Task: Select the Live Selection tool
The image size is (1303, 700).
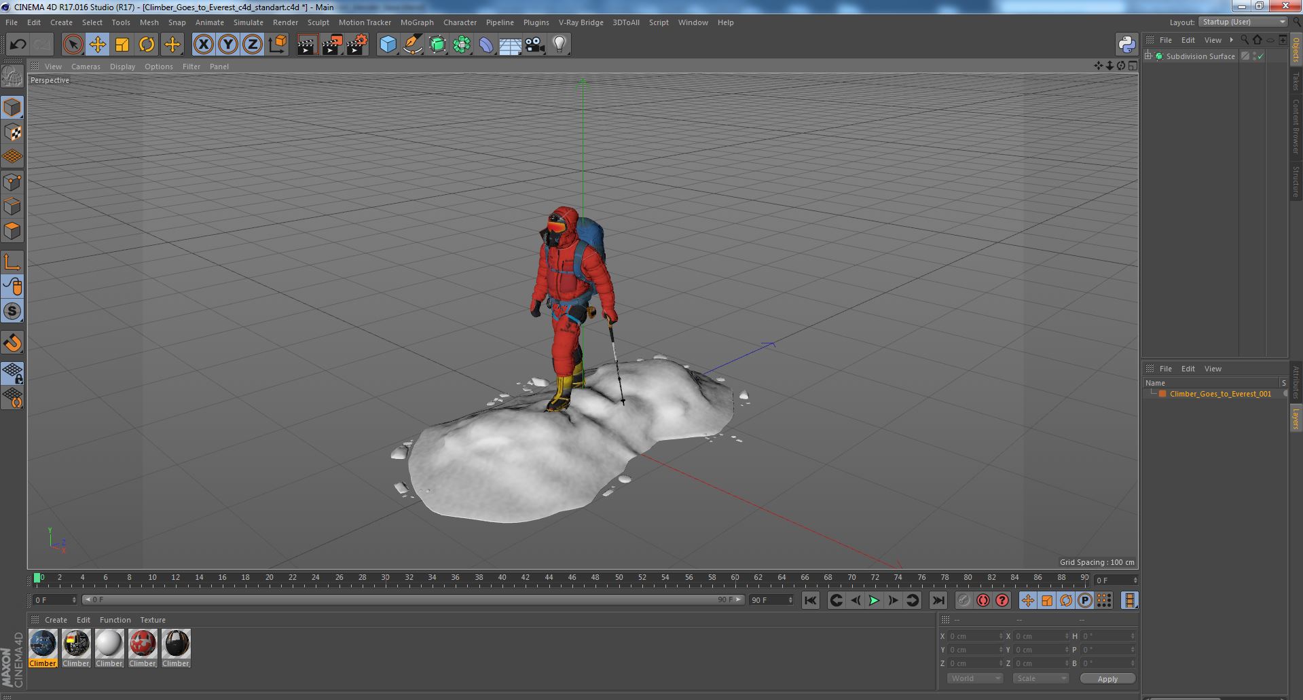Action: (73, 45)
